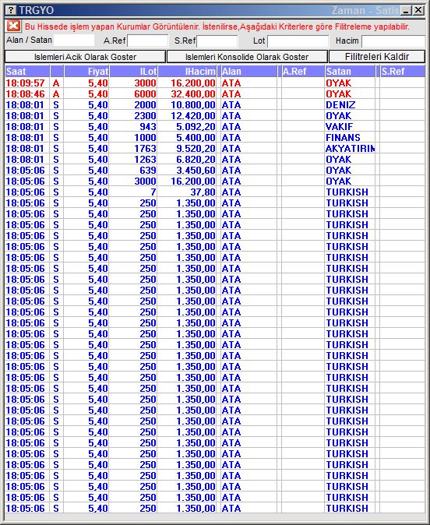430x525 pixels.
Task: Click the Satan column header
Action: point(350,72)
